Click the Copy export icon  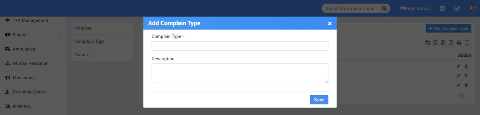point(427,43)
